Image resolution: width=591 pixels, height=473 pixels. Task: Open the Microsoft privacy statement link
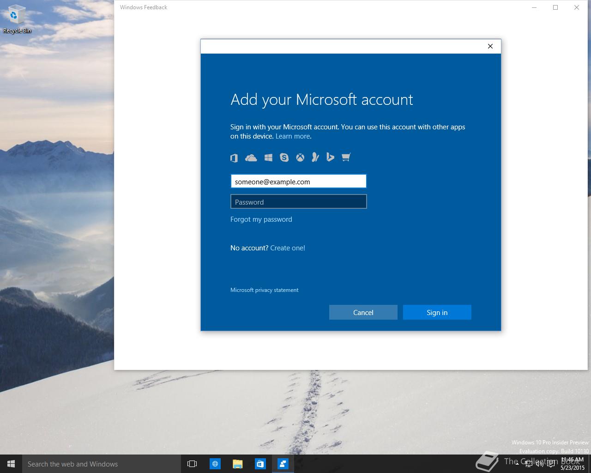click(264, 290)
